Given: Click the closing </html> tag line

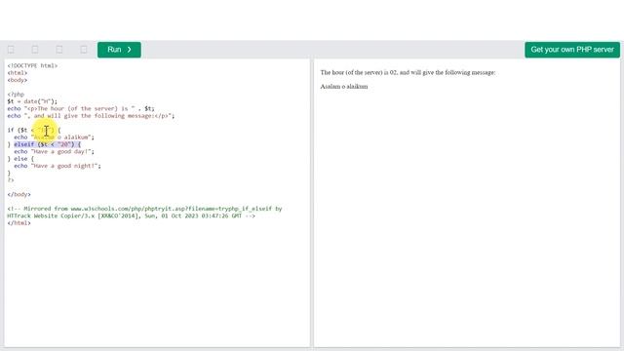Looking at the screenshot, I should pyautogui.click(x=19, y=223).
